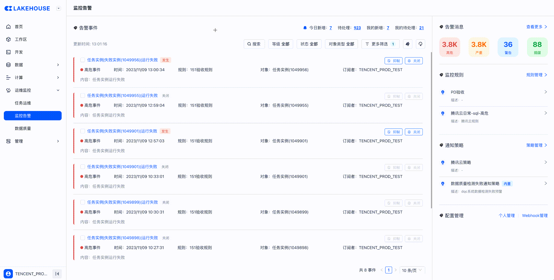
Task: Click the user avatar icon at bottom left
Action: (8, 274)
